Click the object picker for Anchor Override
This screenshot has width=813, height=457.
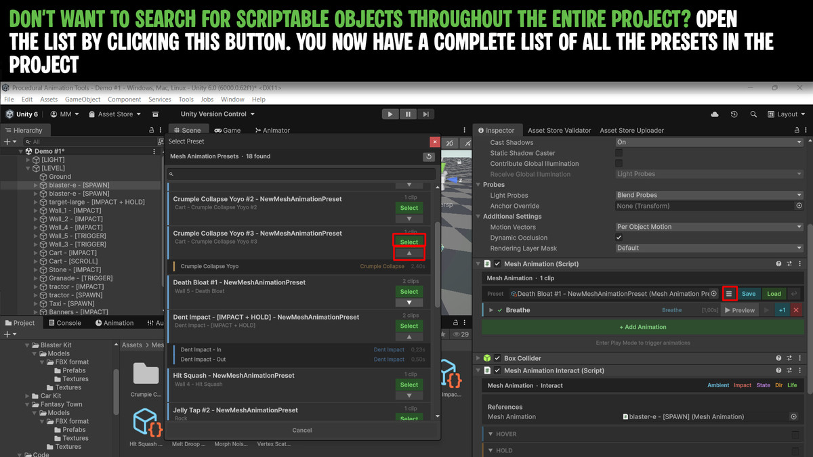799,206
